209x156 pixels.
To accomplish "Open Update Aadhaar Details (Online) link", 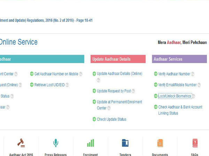I will click(x=119, y=74).
